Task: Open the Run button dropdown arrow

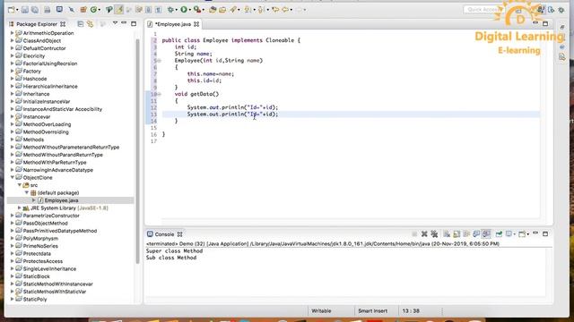Action: click(x=189, y=10)
